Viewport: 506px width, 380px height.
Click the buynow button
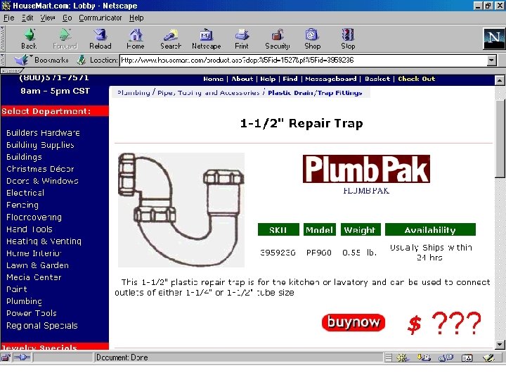[353, 322]
